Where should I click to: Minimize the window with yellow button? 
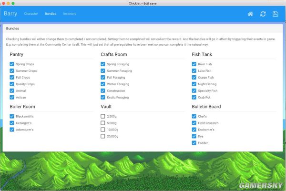[x=8, y=3]
